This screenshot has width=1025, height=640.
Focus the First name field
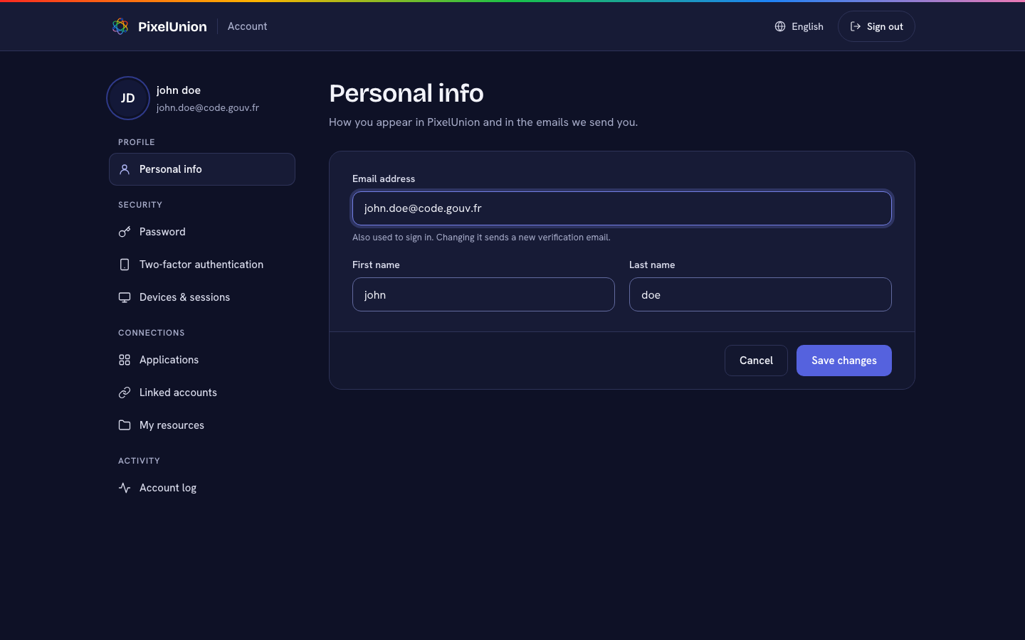483,294
